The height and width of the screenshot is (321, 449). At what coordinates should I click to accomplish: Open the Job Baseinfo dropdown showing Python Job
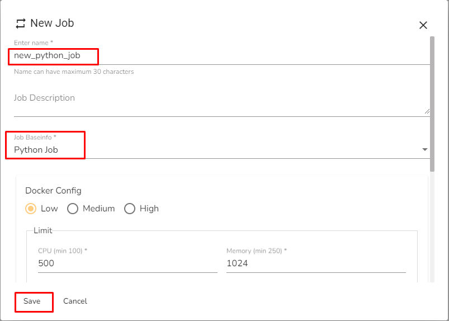218,150
